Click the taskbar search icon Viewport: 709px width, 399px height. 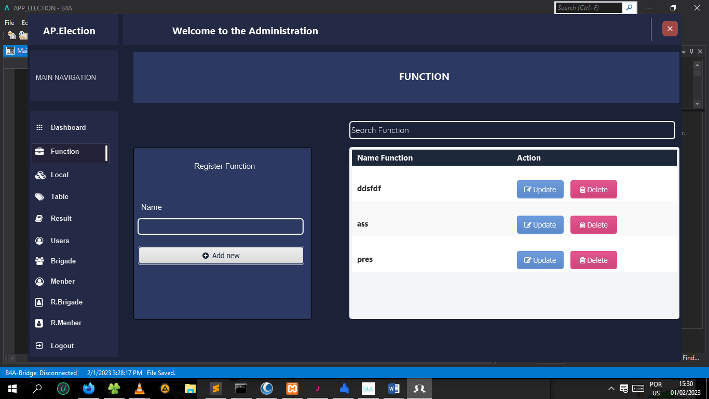(x=37, y=388)
